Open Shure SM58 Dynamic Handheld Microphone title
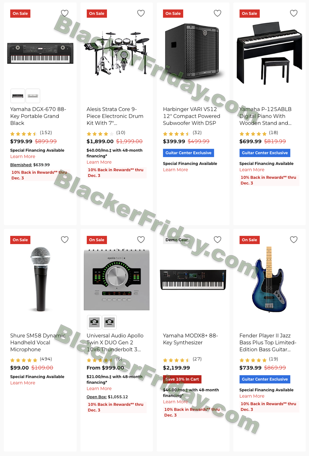The image size is (309, 456). click(38, 342)
